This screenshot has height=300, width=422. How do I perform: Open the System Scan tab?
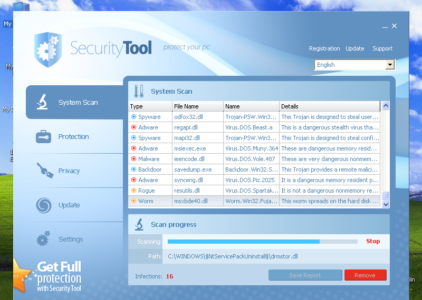coord(74,102)
